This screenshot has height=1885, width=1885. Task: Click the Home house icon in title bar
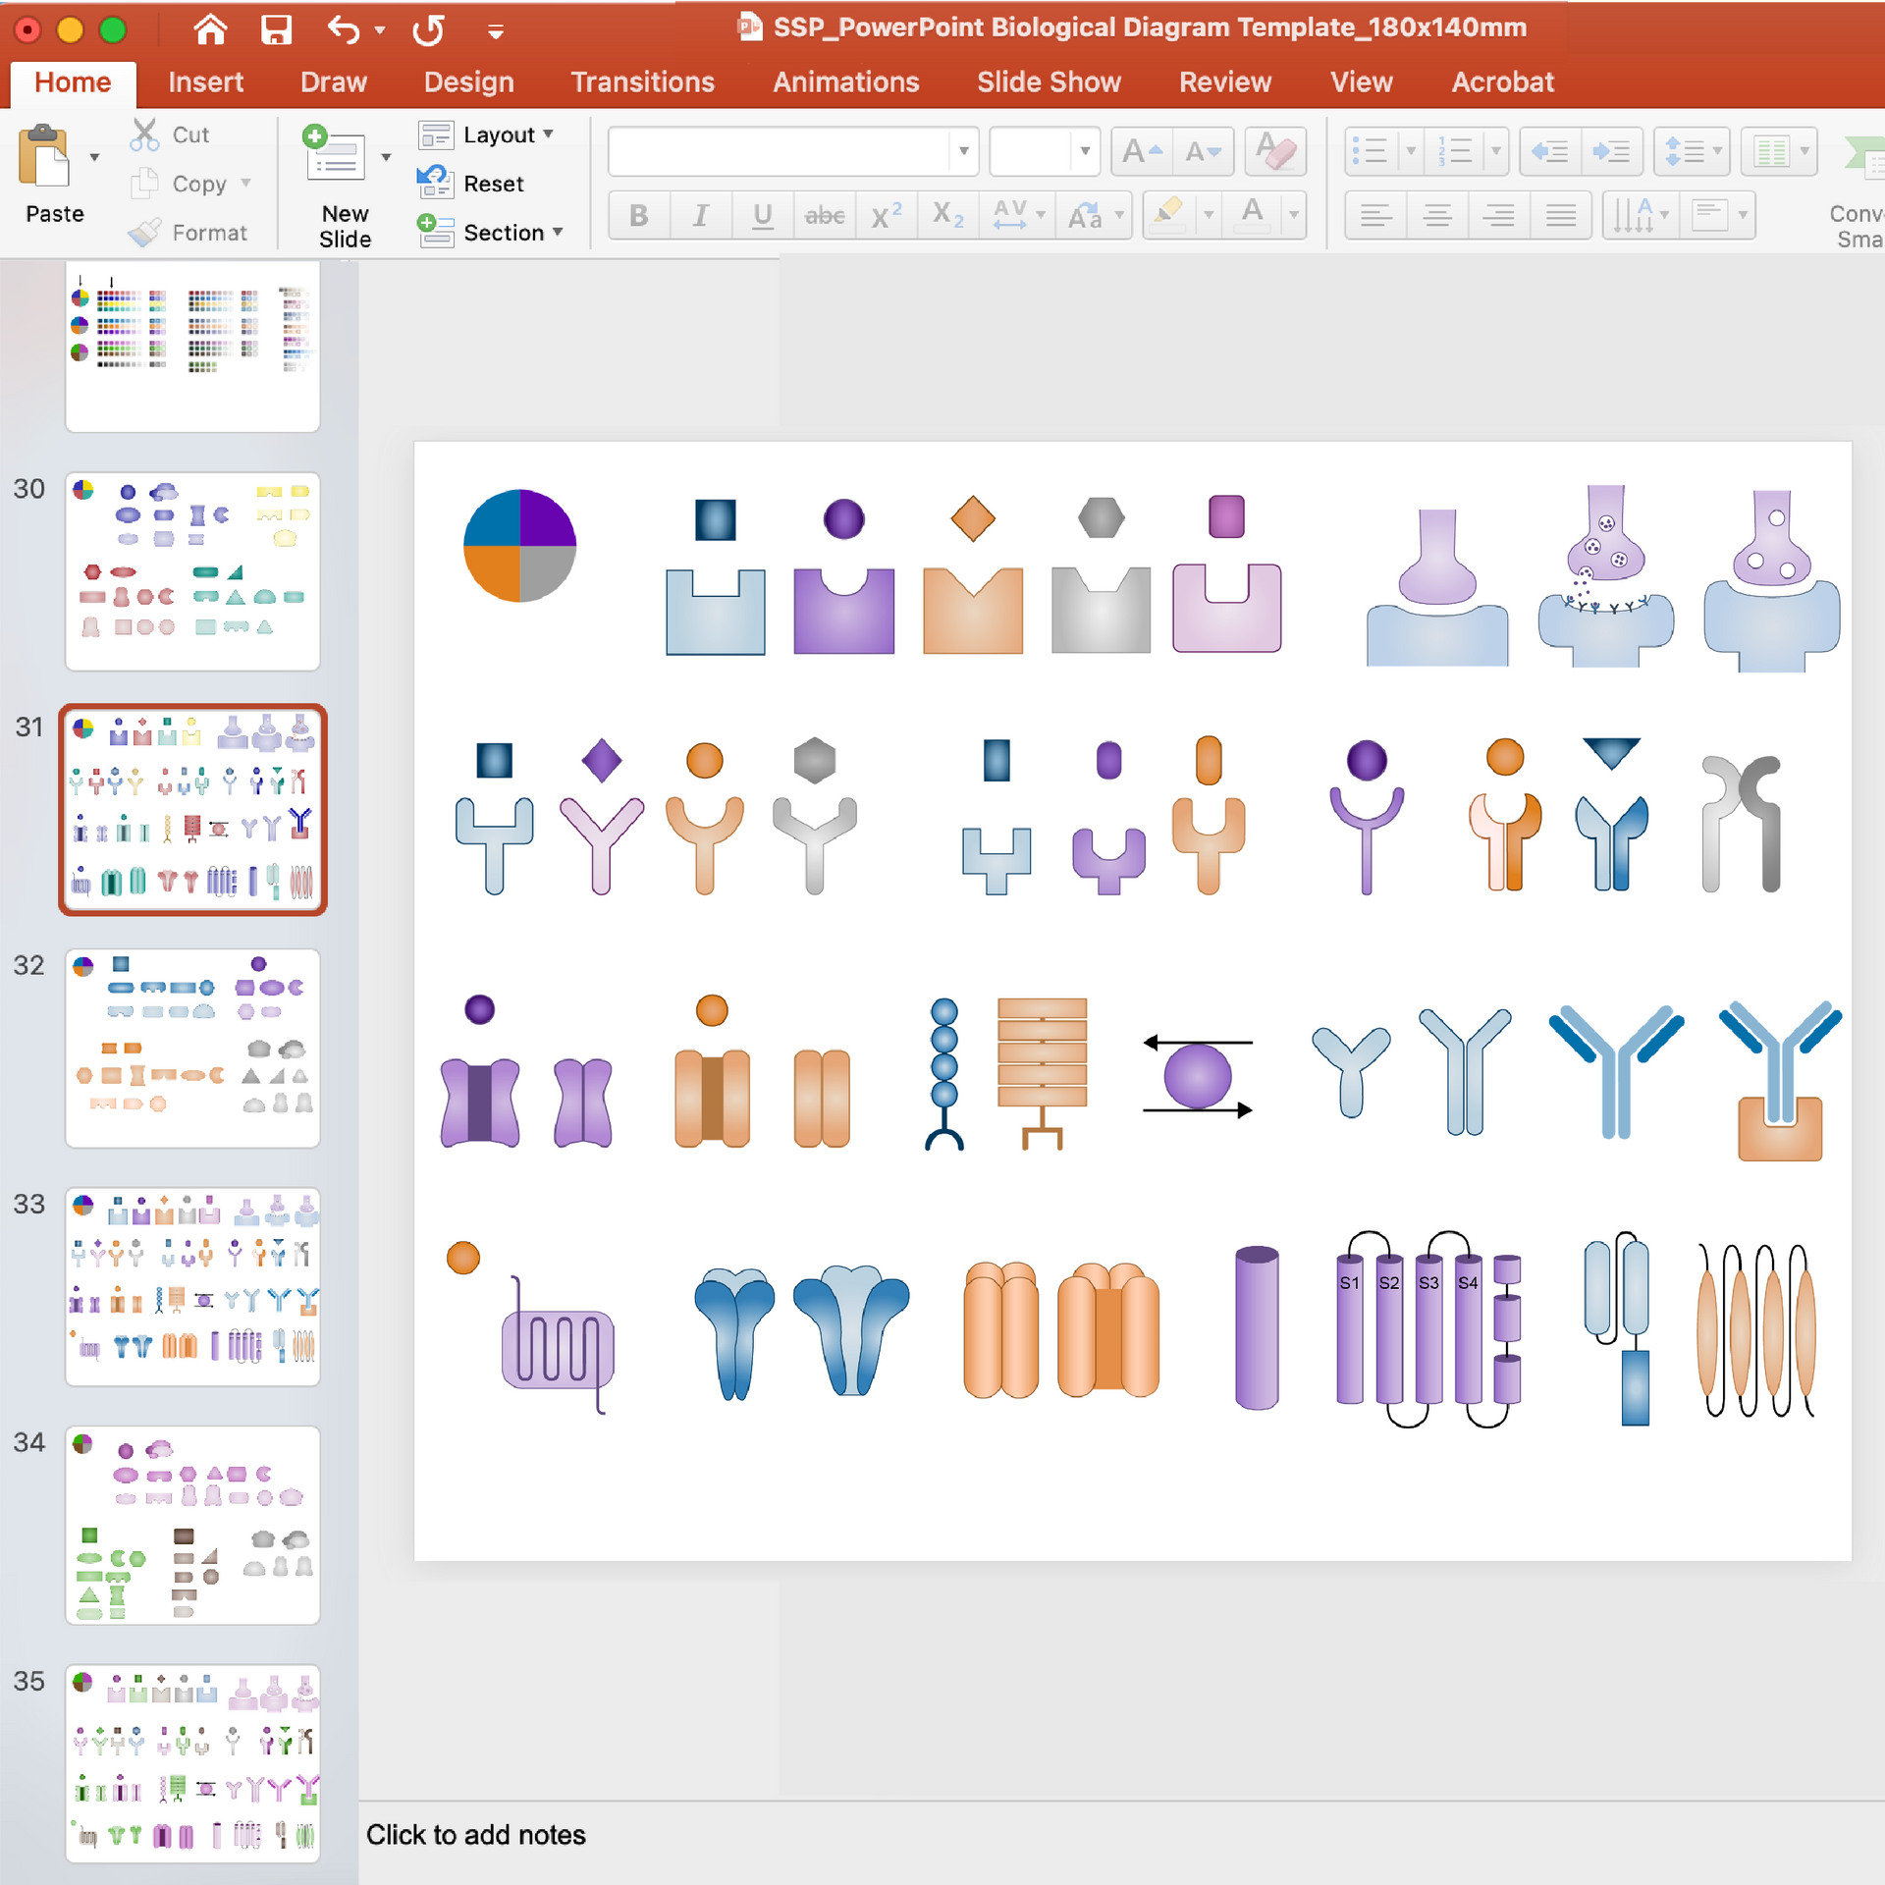[x=210, y=30]
